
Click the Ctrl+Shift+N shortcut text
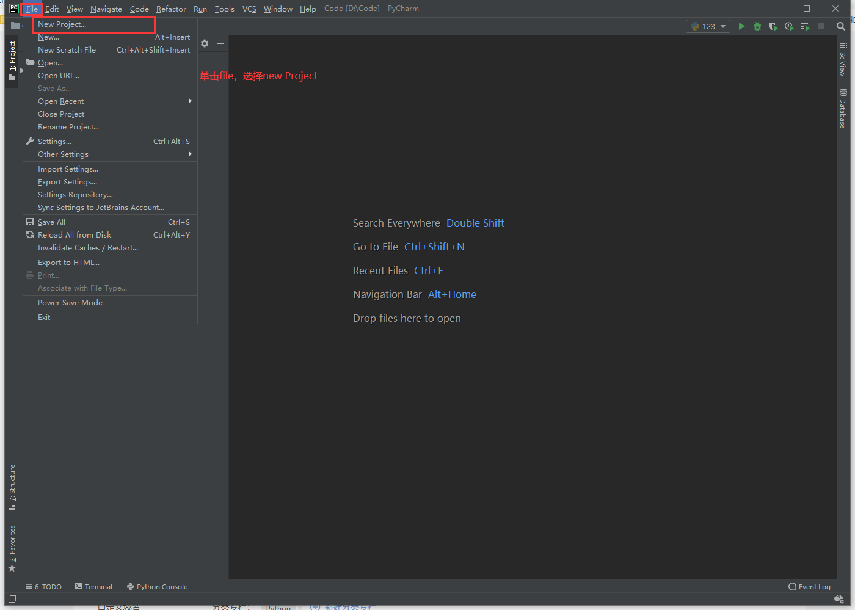pos(434,247)
